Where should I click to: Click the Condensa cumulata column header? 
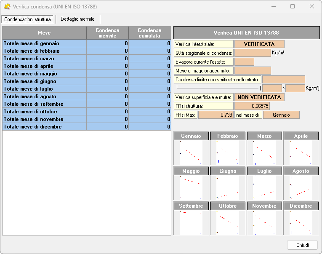(149, 33)
